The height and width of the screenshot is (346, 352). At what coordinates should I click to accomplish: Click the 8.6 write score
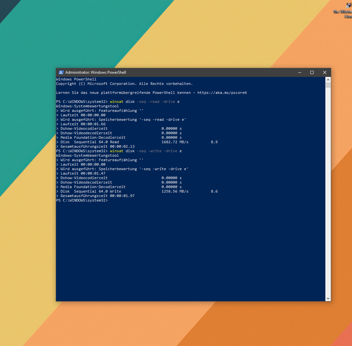click(x=214, y=191)
